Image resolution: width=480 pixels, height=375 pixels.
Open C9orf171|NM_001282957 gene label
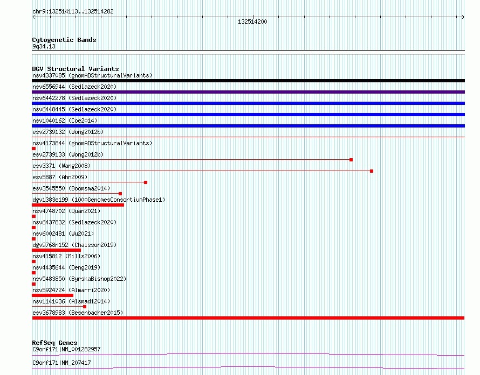(66, 349)
